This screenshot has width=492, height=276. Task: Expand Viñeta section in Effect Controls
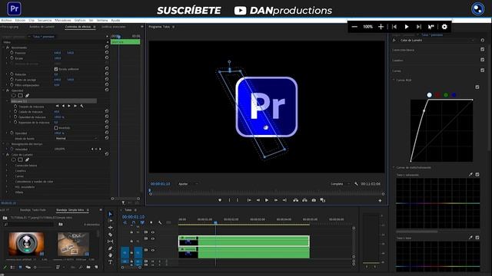[x=7, y=192]
